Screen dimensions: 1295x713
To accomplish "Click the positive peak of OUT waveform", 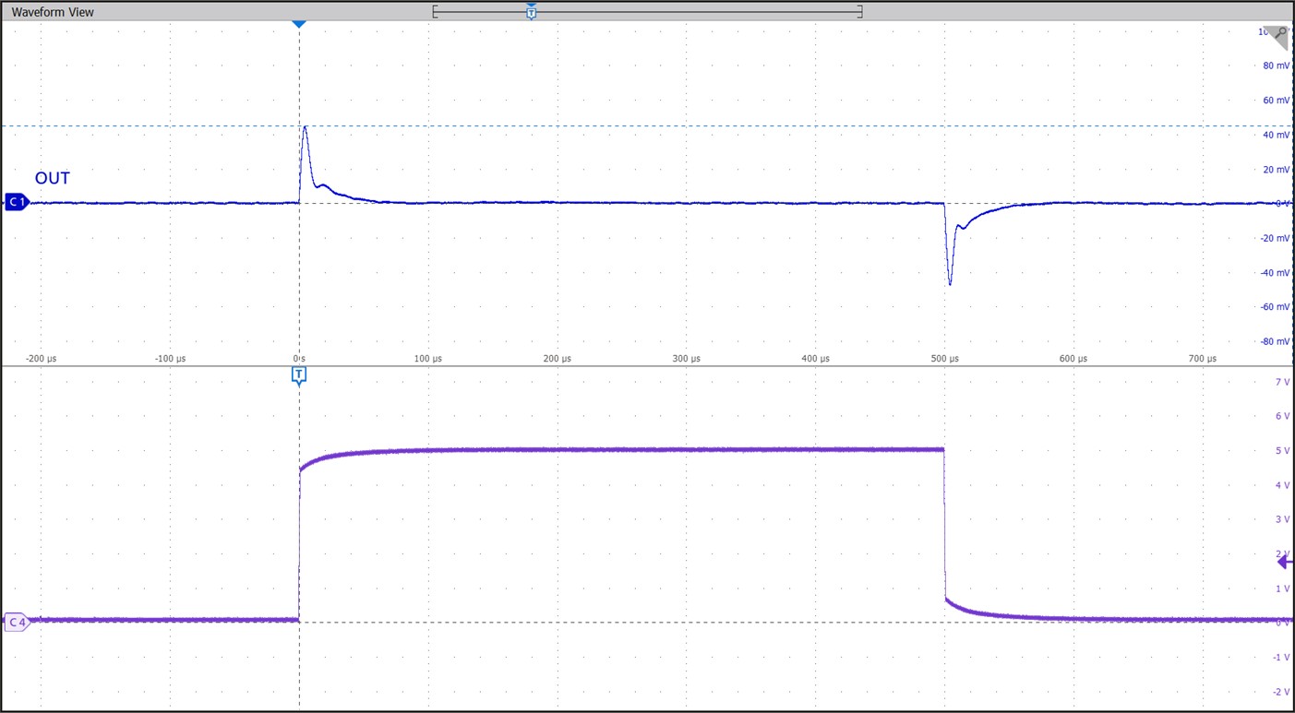I will tap(305, 127).
